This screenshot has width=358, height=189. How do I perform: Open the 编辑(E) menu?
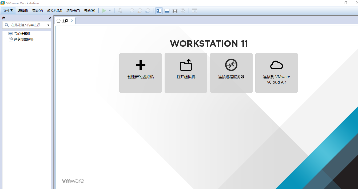(23, 11)
